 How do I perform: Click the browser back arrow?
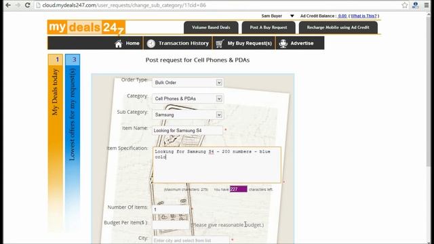coord(8,5)
